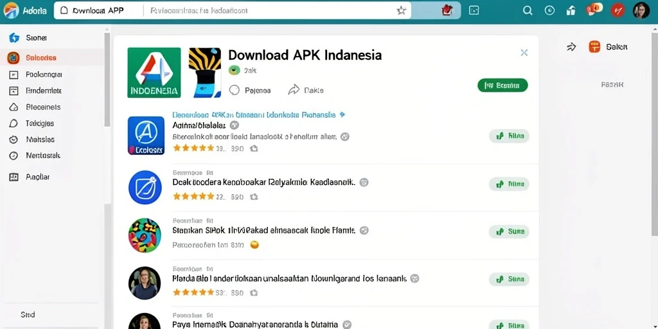Click the Download APP address field
This screenshot has height=329, width=658.
click(233, 10)
